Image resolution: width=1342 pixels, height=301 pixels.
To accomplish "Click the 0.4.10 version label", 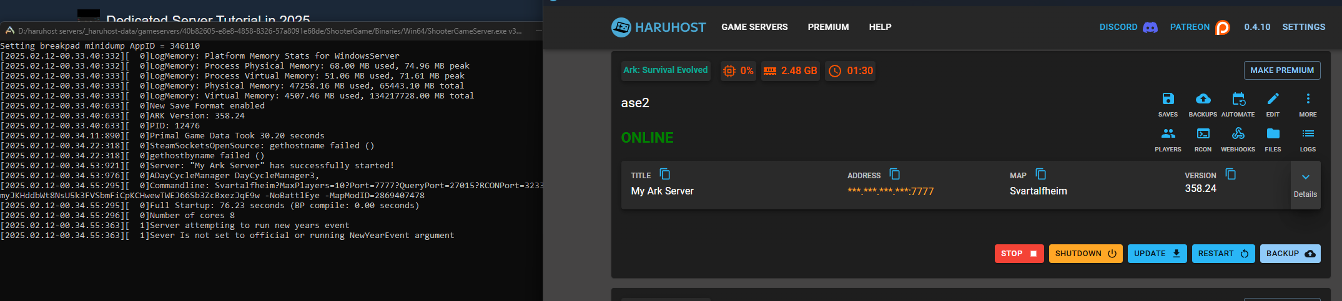I will point(1257,27).
